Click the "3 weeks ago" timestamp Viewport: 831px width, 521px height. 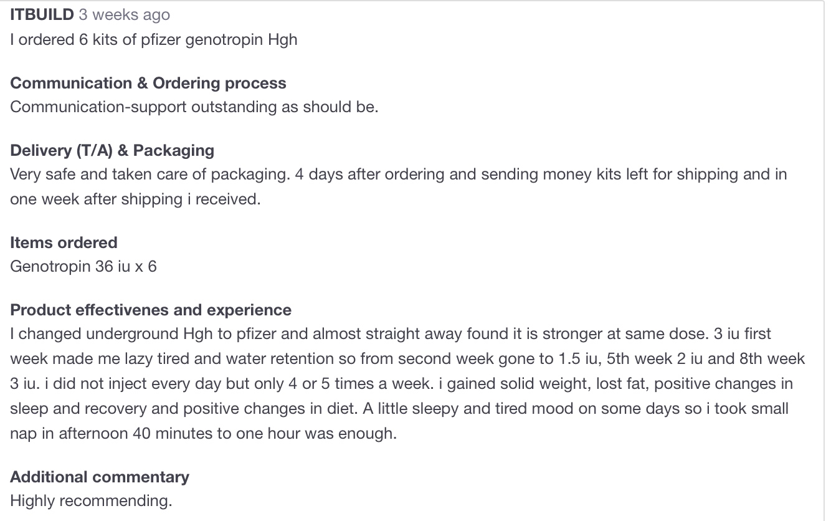(x=124, y=15)
